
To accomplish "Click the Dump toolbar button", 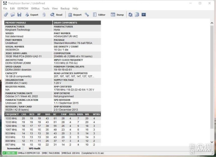I will [x=117, y=15].
